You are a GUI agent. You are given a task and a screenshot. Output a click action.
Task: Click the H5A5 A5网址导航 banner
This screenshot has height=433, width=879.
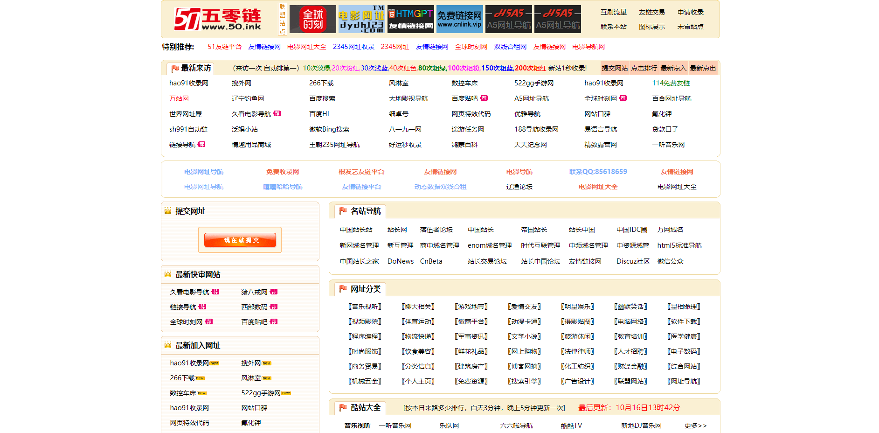[x=508, y=19]
